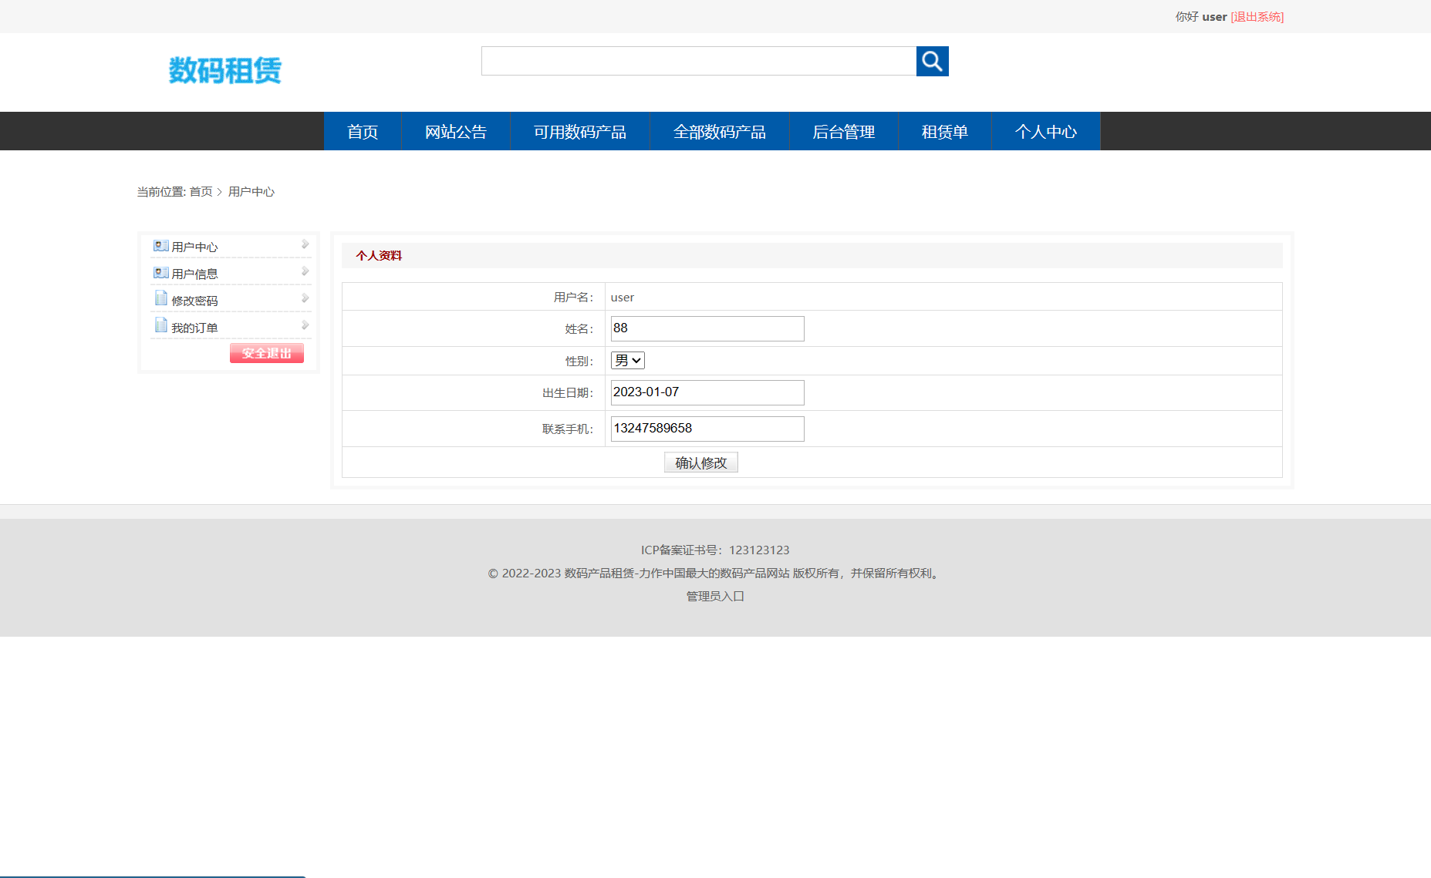This screenshot has height=878, width=1431.
Task: Select the 全部数码产品 menu item
Action: tap(720, 131)
